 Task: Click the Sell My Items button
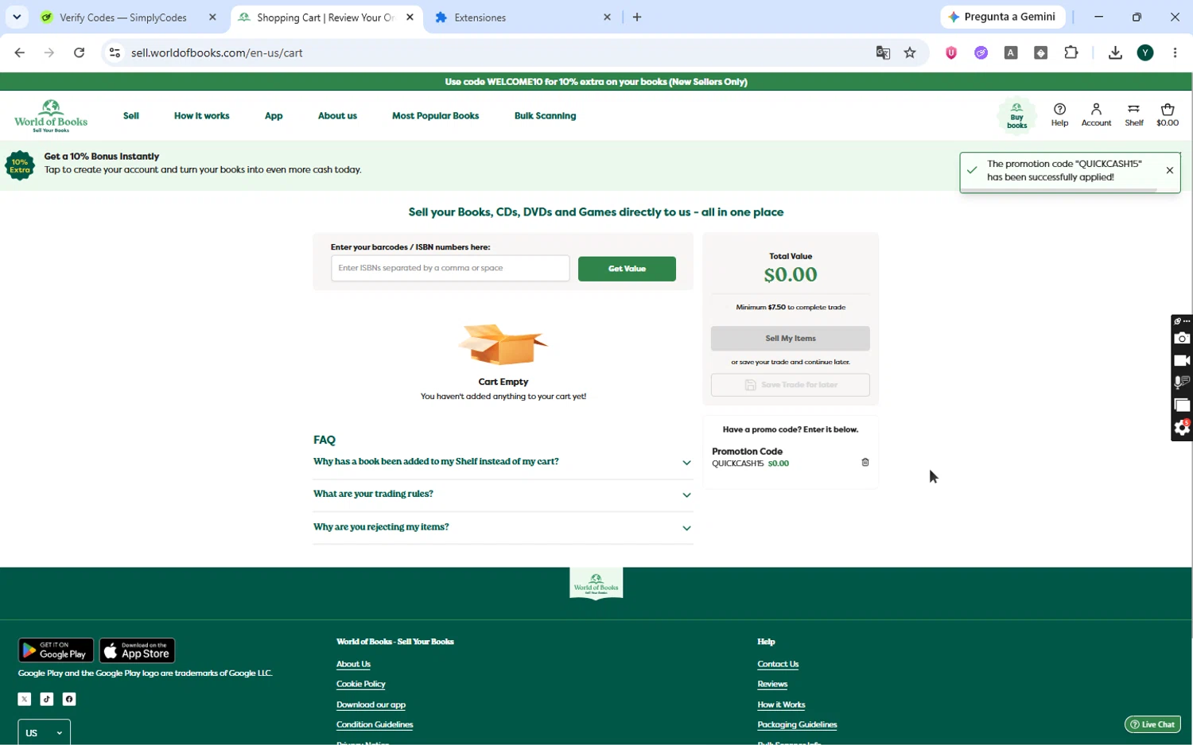pos(790,339)
